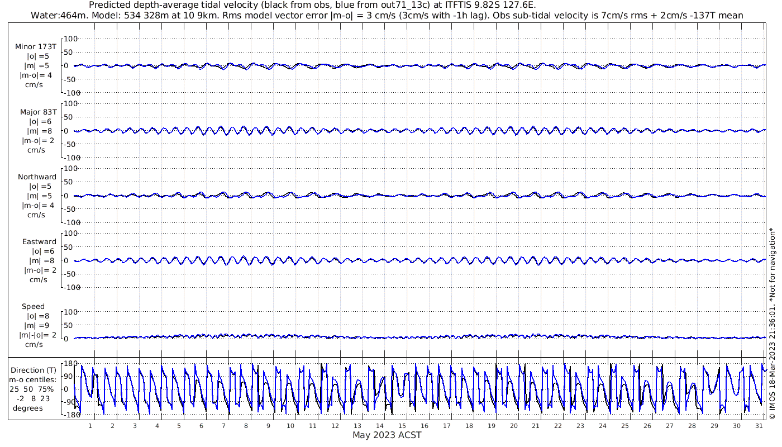Click the day 20 date-axis label
The width and height of the screenshot is (782, 447).
[x=513, y=426]
